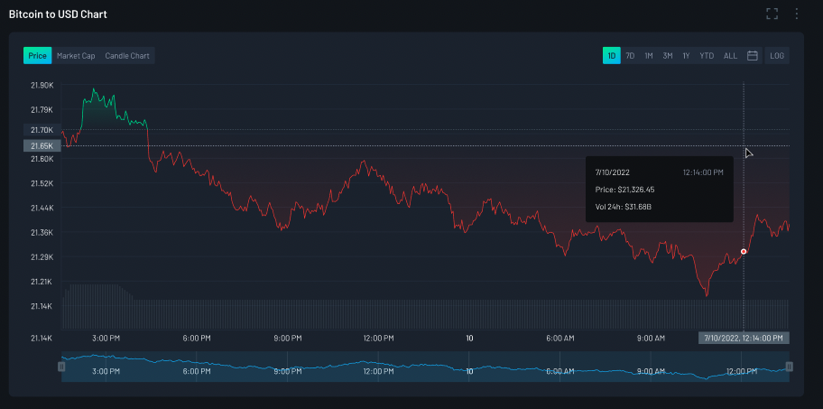Click the 21.70K highlighted price label
Screen dimensions: 823x409
[x=42, y=130]
